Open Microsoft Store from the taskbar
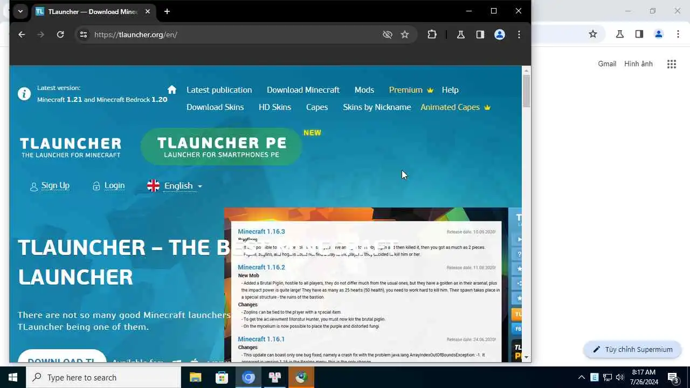The width and height of the screenshot is (690, 388). pyautogui.click(x=222, y=377)
